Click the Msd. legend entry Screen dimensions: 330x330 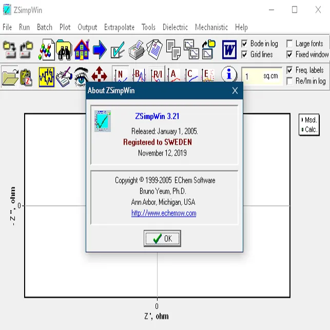tap(309, 120)
